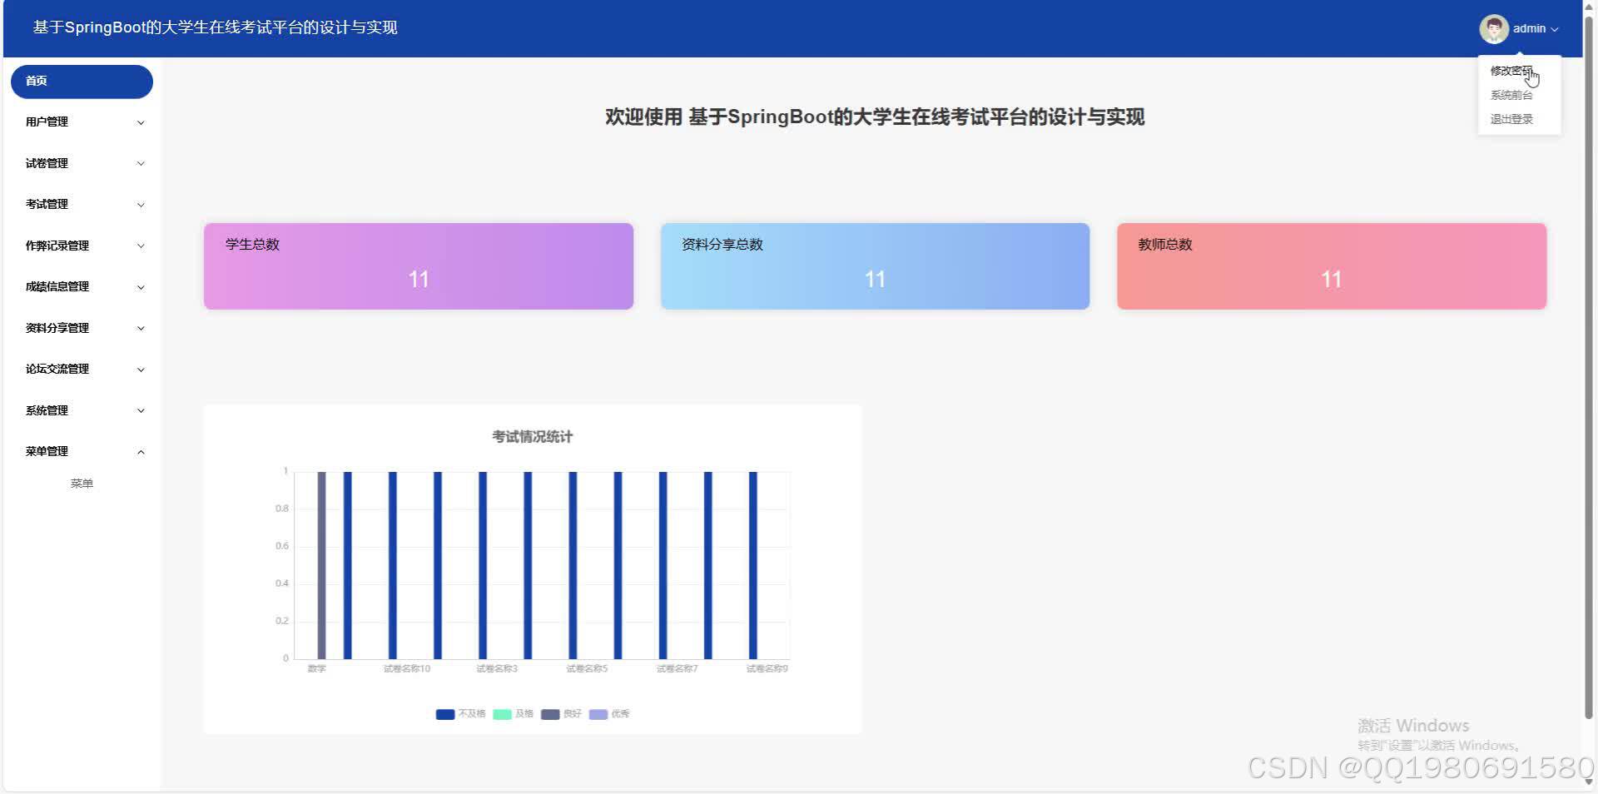Expand the 资料分享管理 sidebar section
This screenshot has width=1598, height=794.
coord(81,327)
